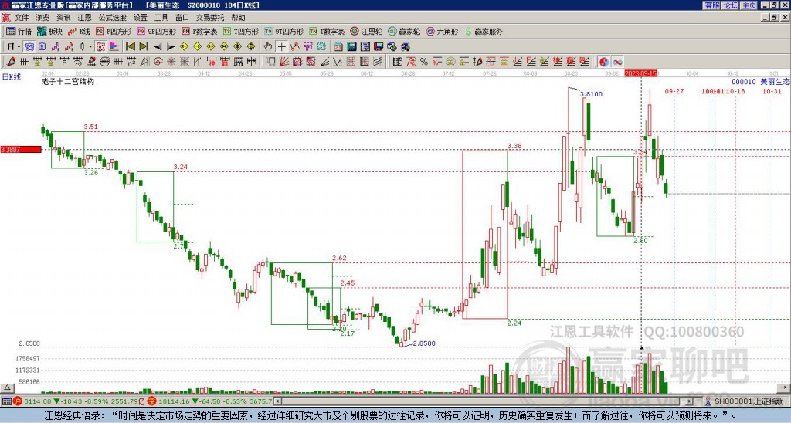Open the 公式选股 menu
This screenshot has height=423, width=791.
112,18
